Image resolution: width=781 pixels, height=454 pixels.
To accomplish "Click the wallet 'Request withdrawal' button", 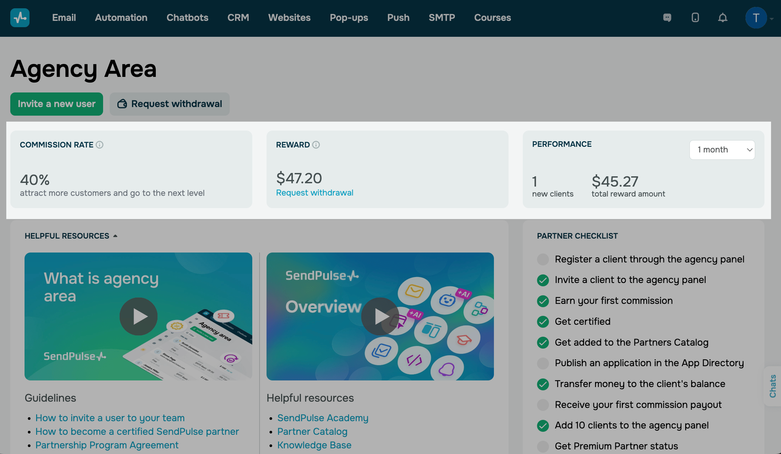I will [170, 104].
